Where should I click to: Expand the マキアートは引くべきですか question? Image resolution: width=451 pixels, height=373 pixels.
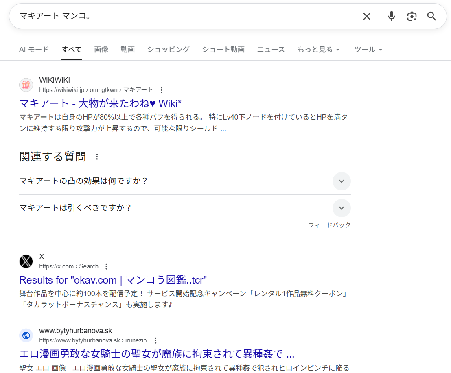click(341, 208)
